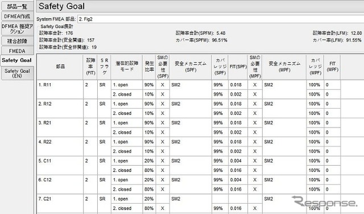This screenshot has height=214, width=364.
Task: Toggle MPF necessity X for R22 closed
Action: (x=255, y=151)
